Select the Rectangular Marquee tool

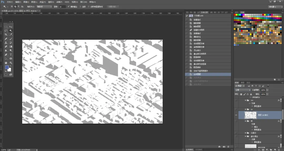click(6, 27)
